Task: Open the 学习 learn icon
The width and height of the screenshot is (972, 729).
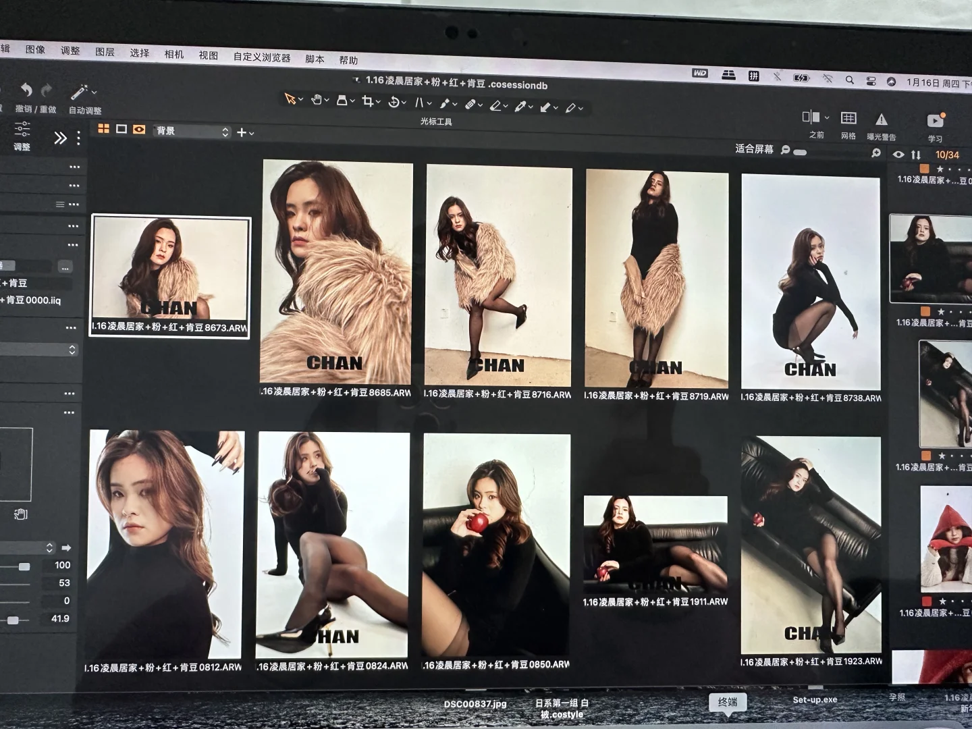Action: 936,121
